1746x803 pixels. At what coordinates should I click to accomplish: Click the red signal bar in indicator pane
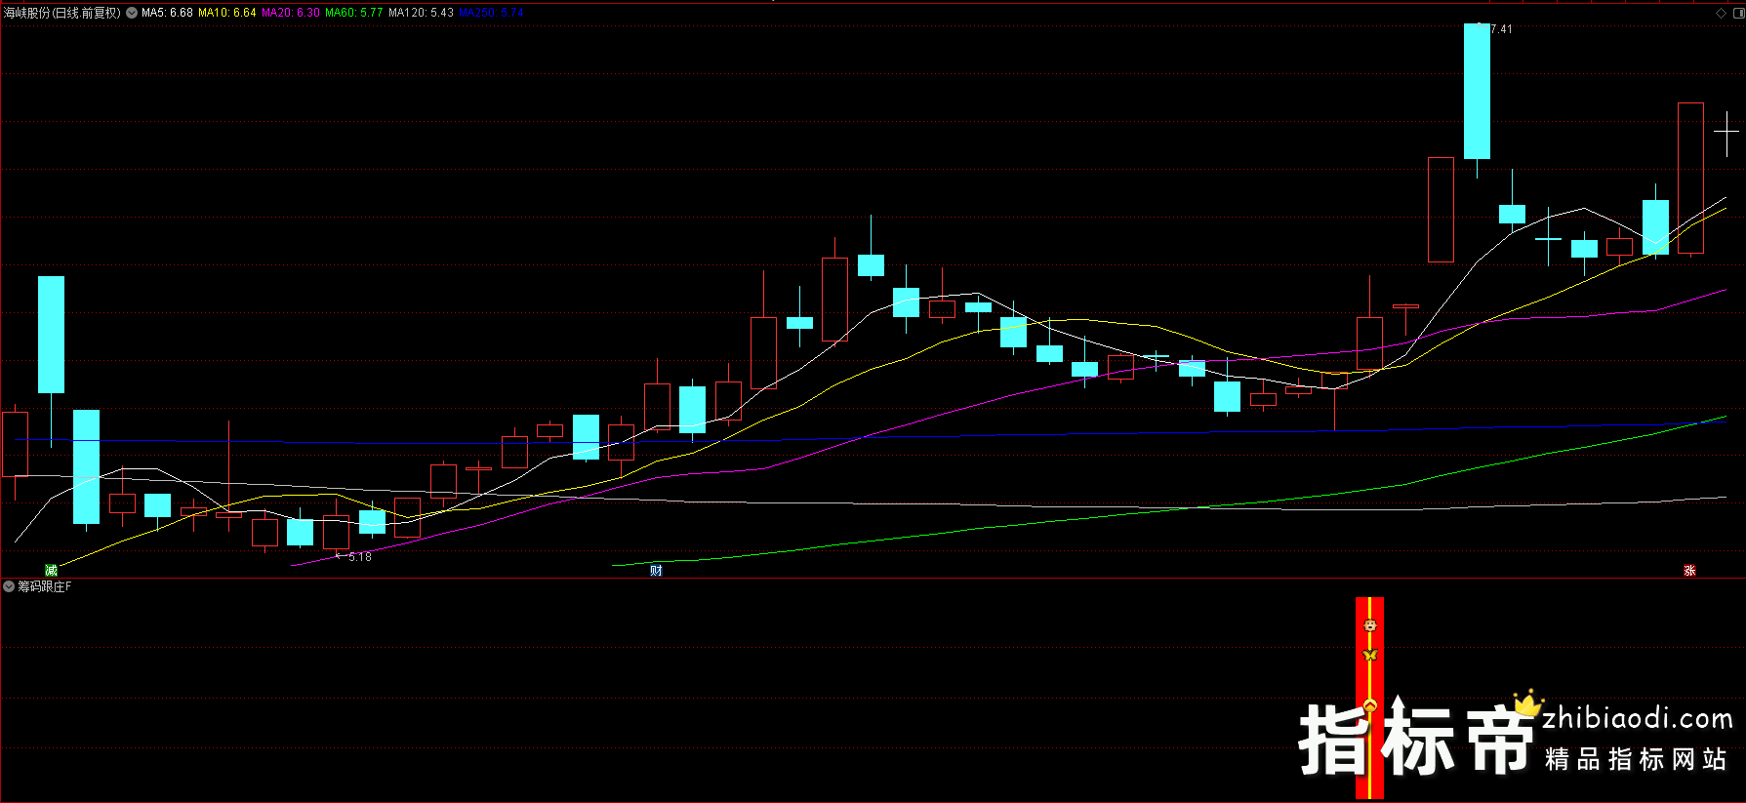pos(1370,699)
